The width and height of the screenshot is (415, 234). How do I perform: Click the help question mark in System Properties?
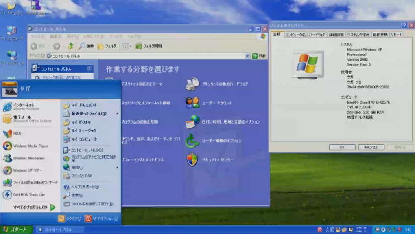pos(404,25)
